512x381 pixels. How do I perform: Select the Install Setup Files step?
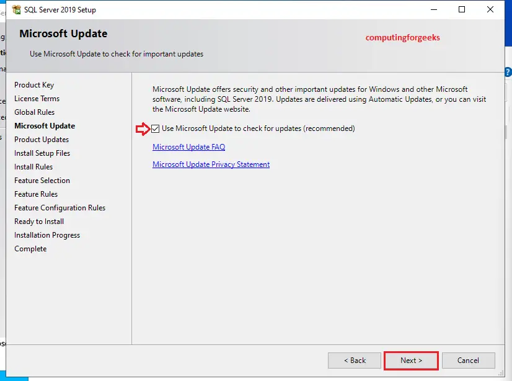[x=42, y=153]
